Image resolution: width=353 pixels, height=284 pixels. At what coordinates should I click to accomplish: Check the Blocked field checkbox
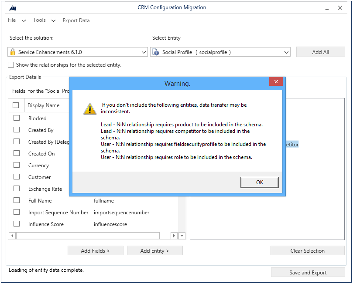click(16, 118)
